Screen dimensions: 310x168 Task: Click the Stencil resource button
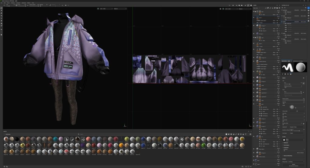pos(293,165)
